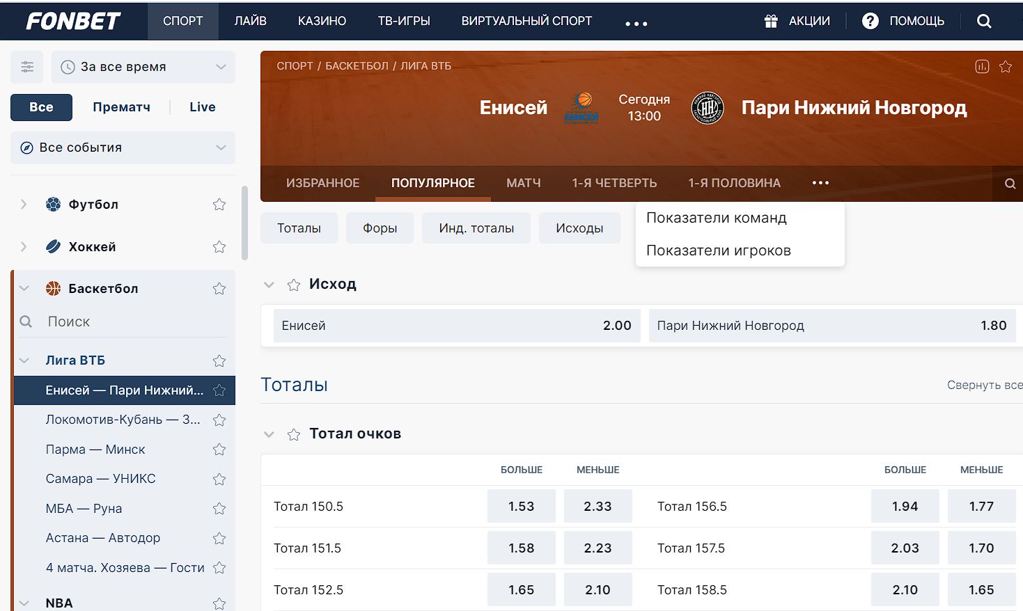Image resolution: width=1023 pixels, height=611 pixels.
Task: Open the Все события dropdown
Action: 123,148
